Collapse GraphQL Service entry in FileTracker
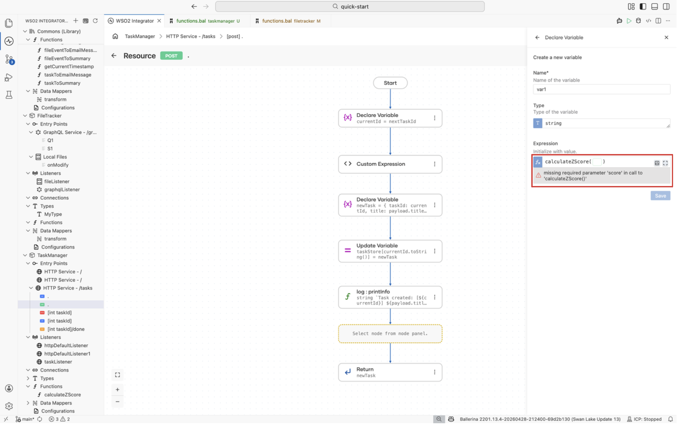This screenshot has height=429, width=679. (x=31, y=132)
